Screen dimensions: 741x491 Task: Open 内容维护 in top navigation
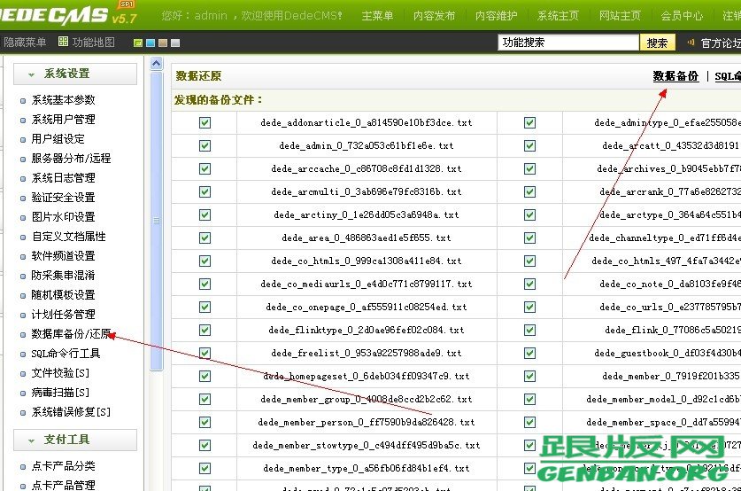(496, 16)
